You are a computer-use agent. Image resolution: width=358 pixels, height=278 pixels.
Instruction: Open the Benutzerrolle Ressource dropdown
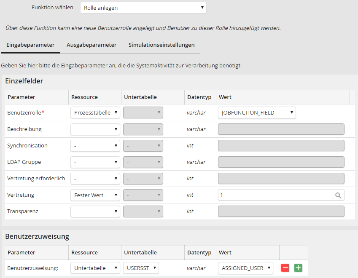pos(95,113)
